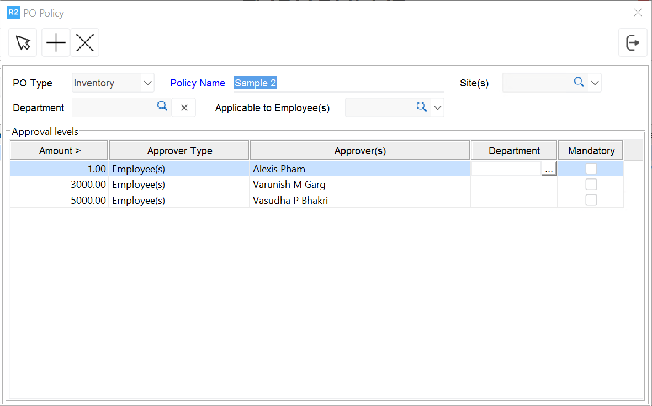Click the Approver(s) column header
The image size is (652, 406).
(360, 150)
